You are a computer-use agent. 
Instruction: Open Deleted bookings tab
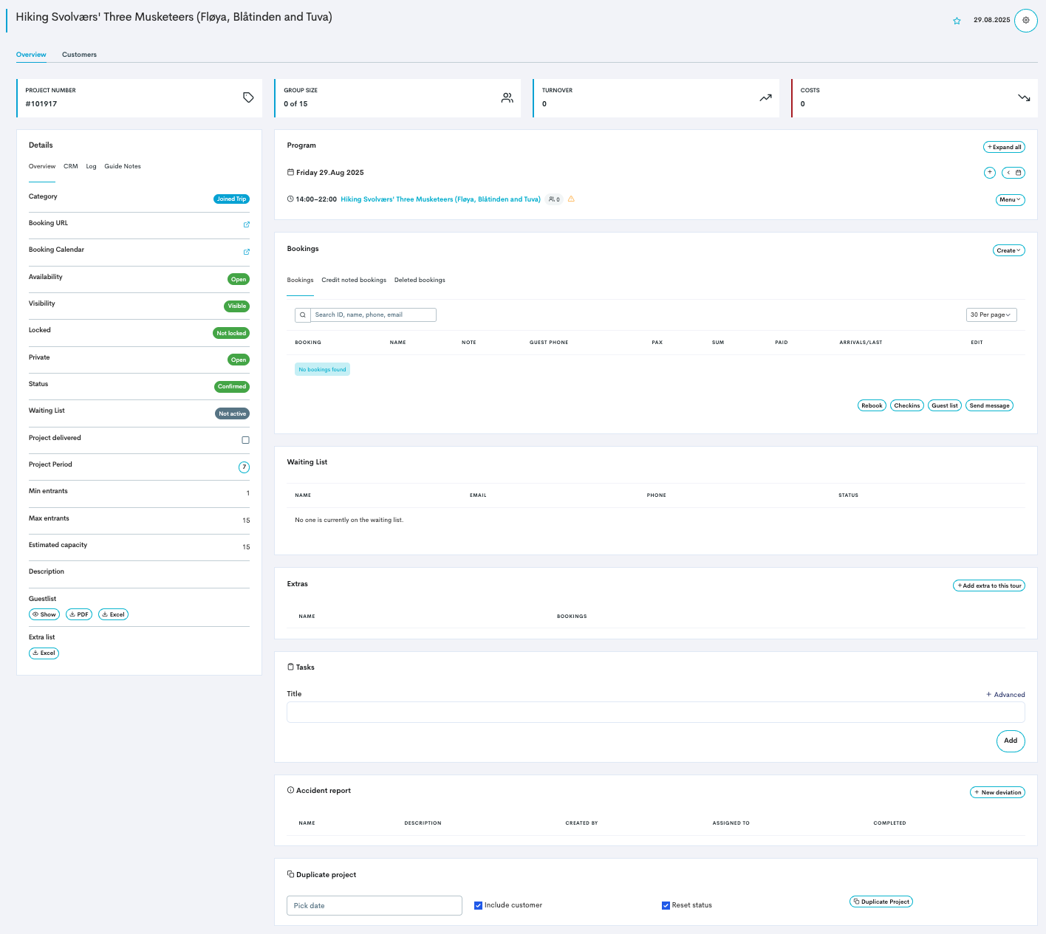coord(420,280)
